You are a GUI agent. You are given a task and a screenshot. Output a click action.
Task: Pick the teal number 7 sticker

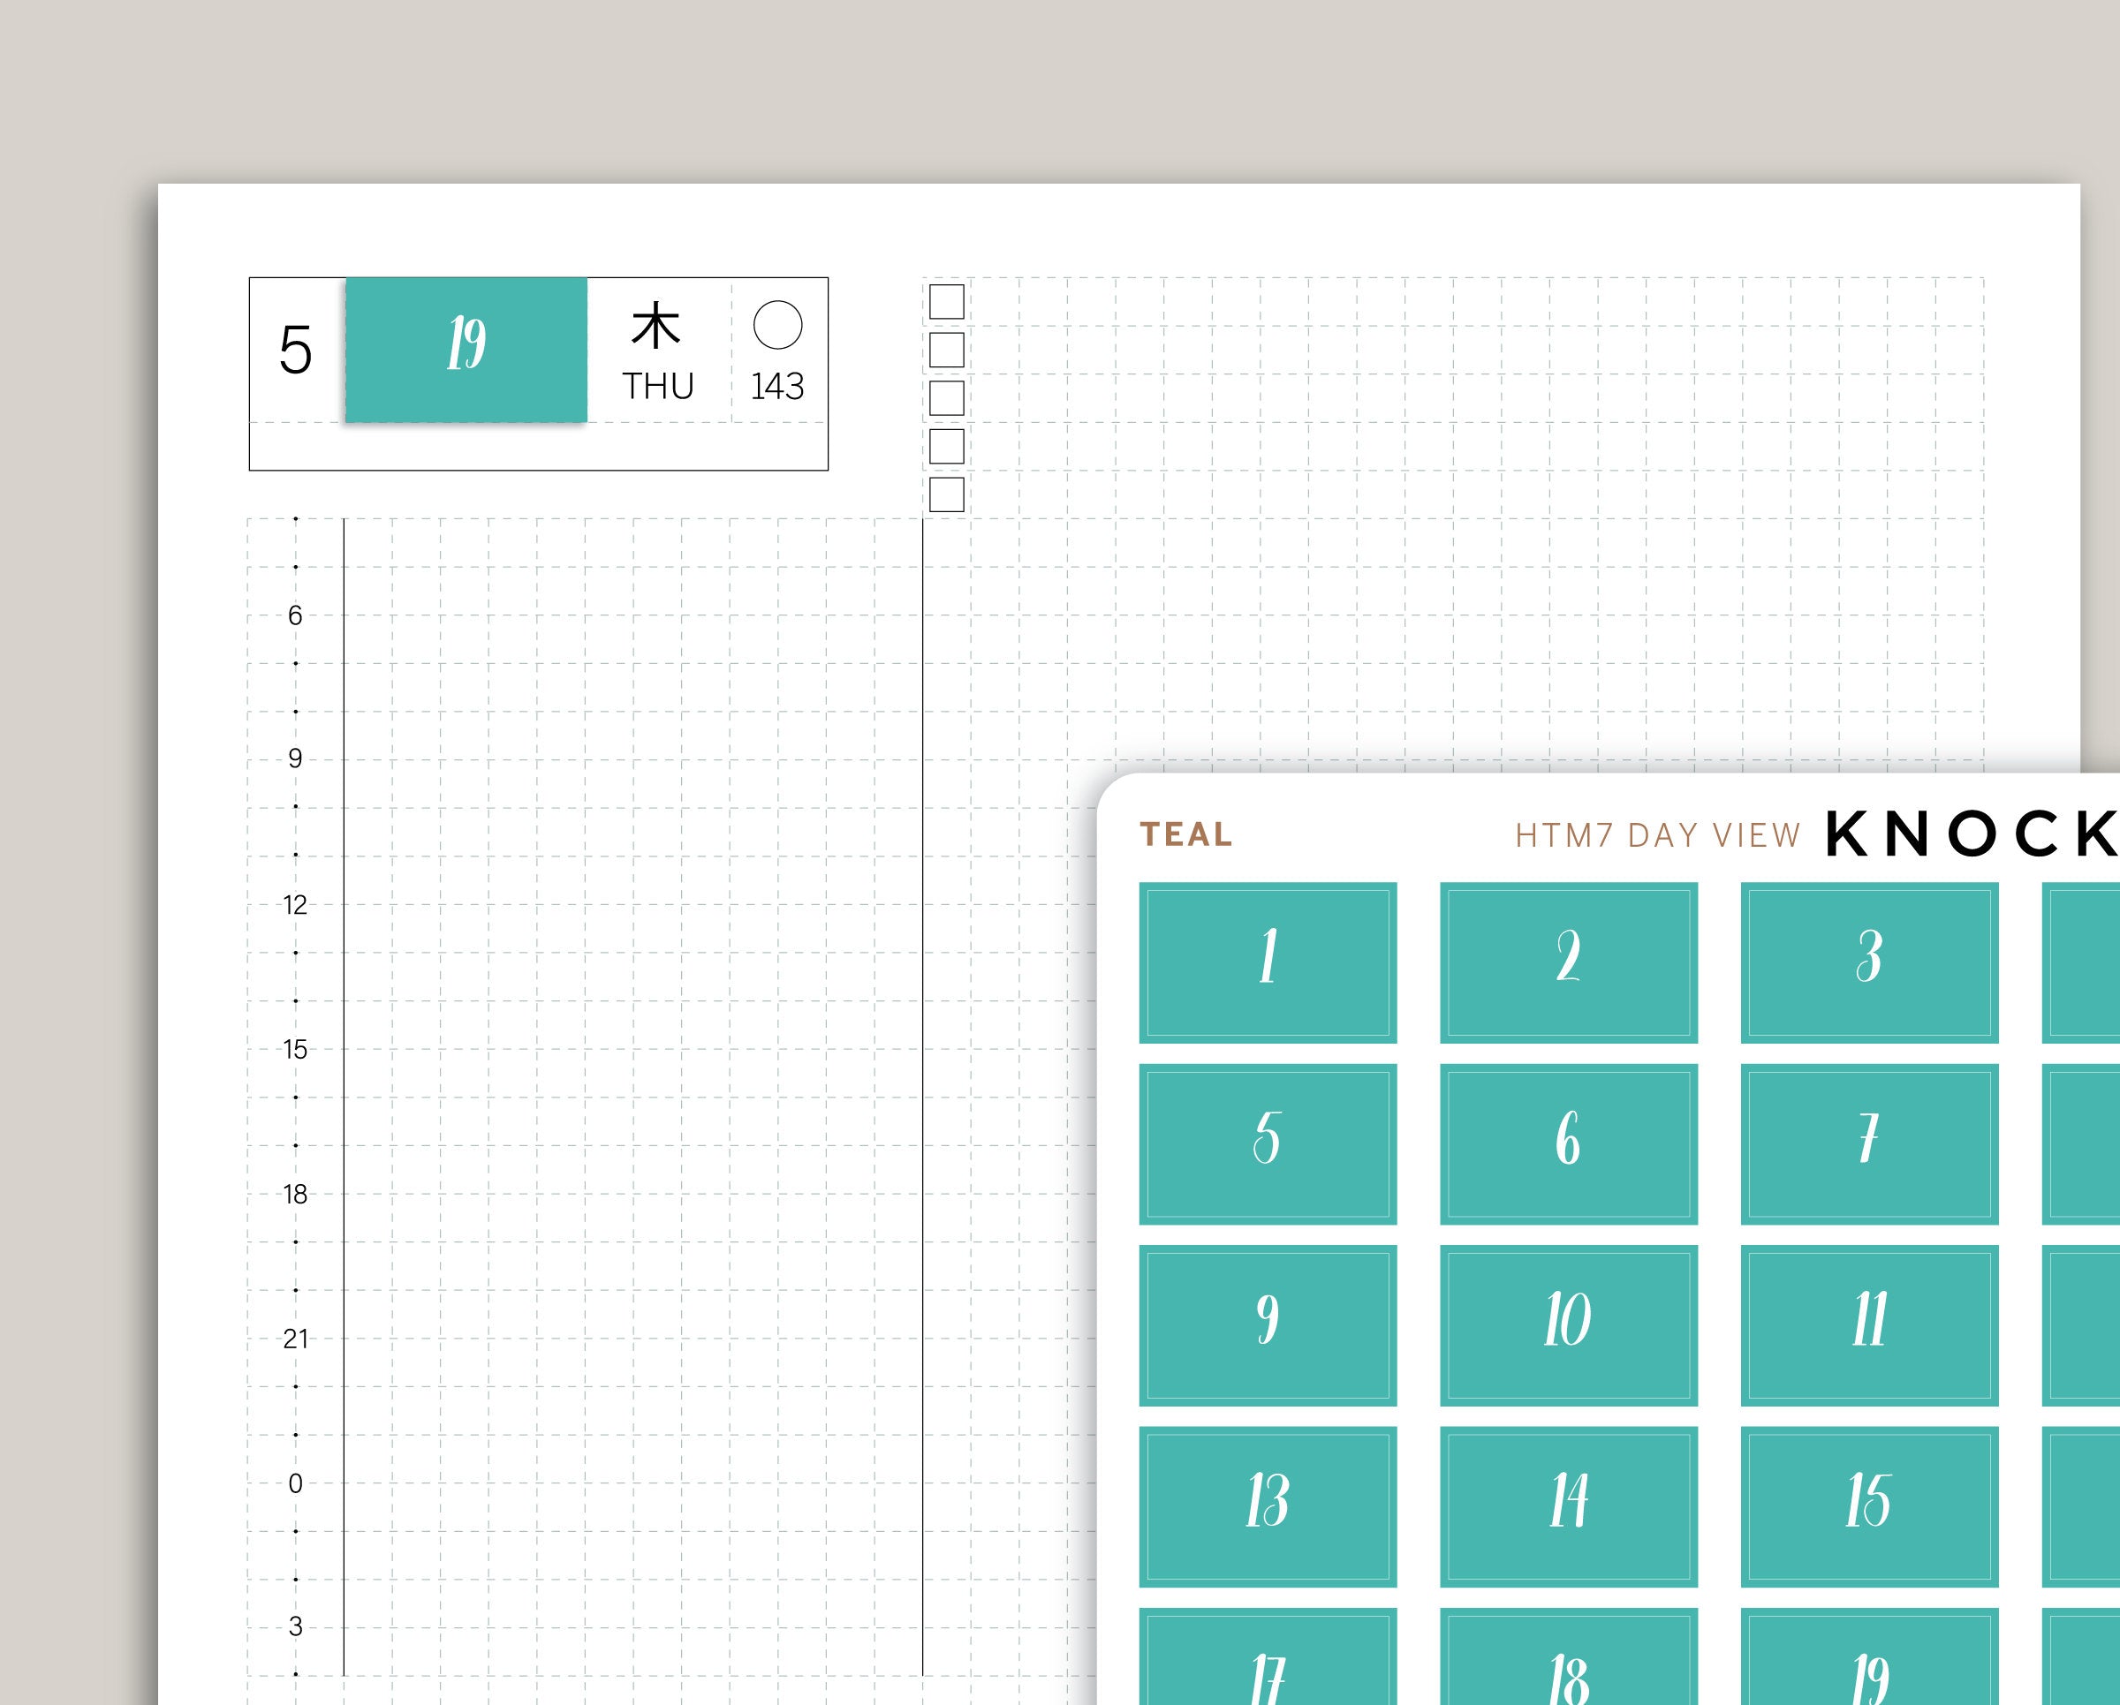coord(1869,1143)
